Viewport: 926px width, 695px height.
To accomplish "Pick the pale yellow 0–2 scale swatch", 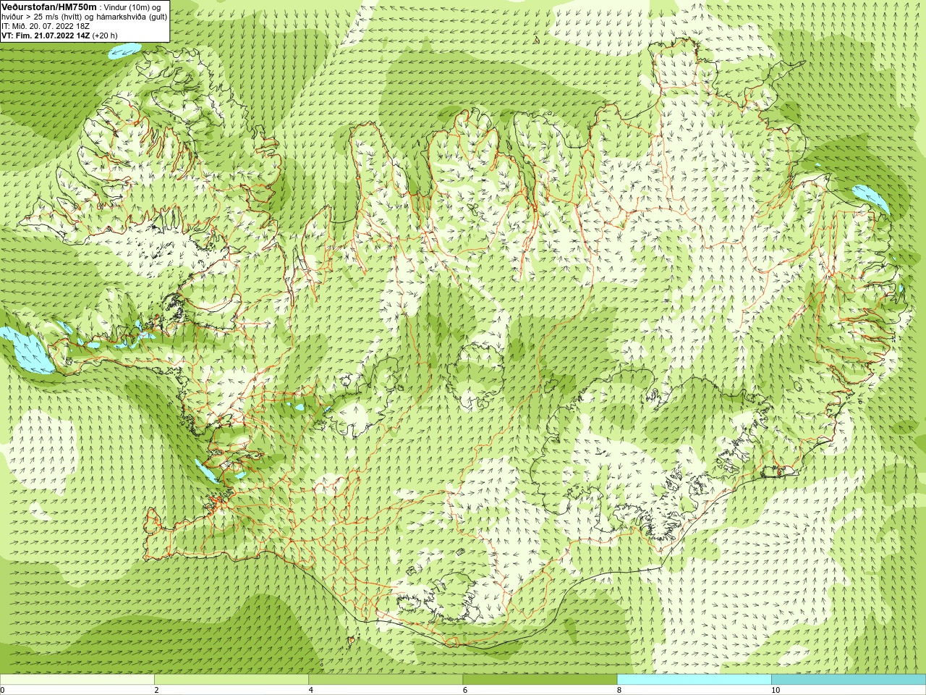I will pos(77,680).
